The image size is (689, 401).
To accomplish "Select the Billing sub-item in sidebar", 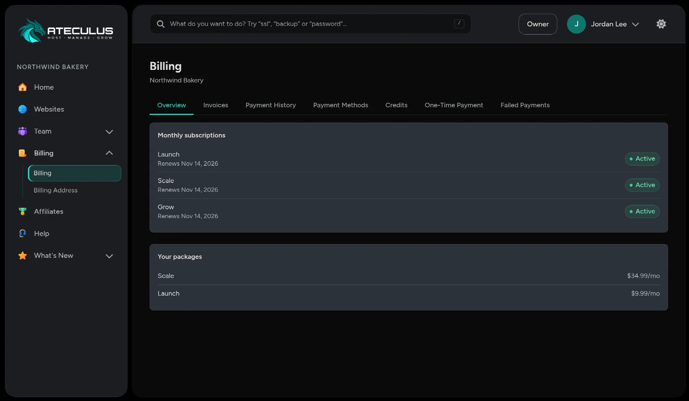I will (x=75, y=173).
